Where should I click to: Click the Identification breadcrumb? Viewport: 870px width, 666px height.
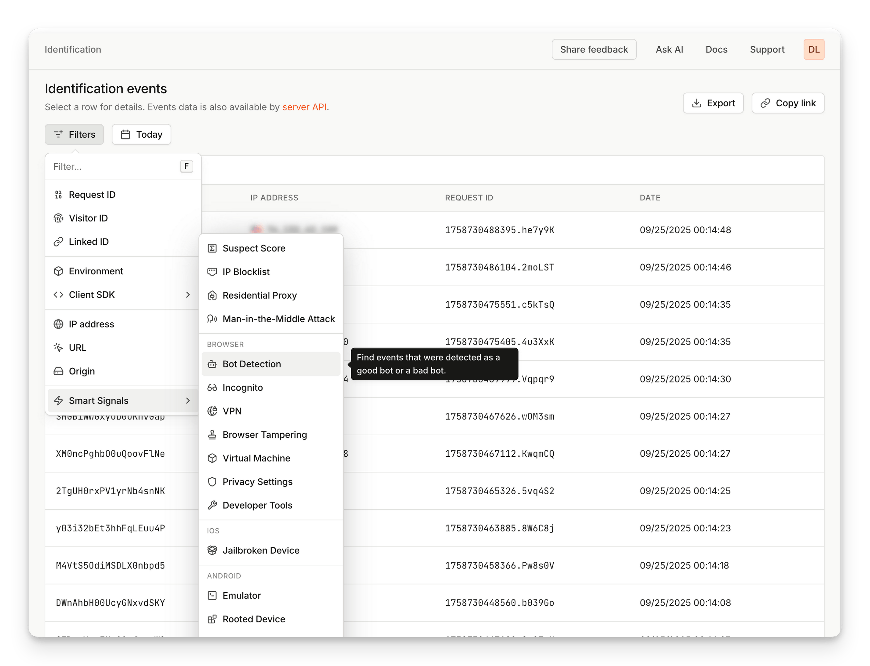tap(73, 49)
